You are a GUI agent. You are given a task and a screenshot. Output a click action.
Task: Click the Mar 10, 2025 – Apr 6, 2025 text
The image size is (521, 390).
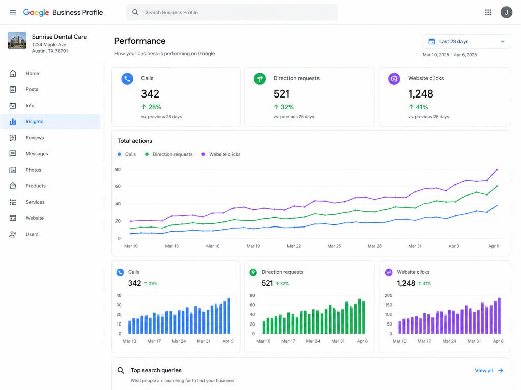[x=450, y=55]
